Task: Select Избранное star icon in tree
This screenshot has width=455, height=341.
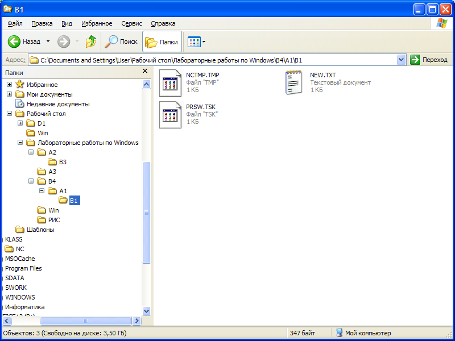Action: click(20, 84)
